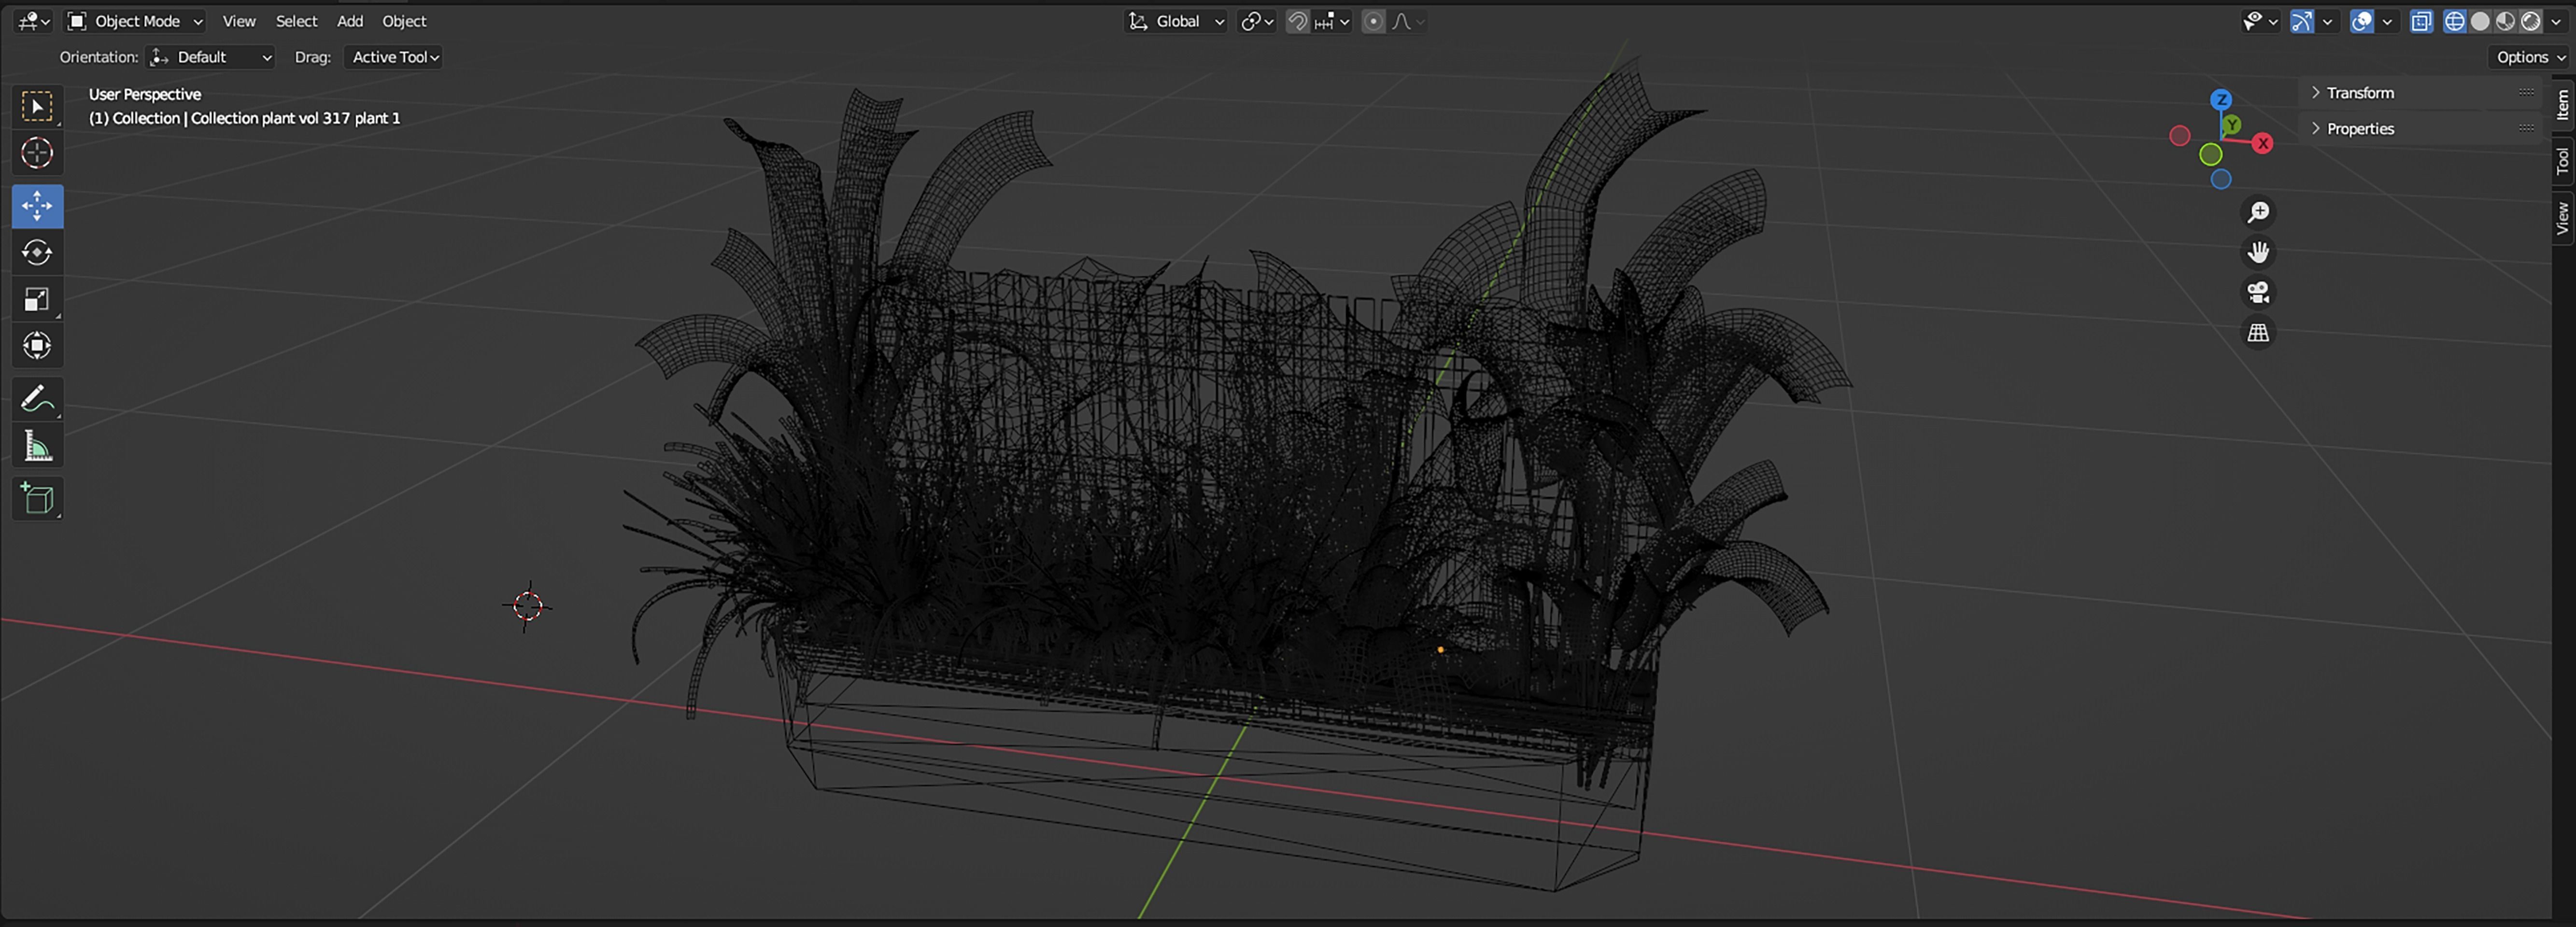Open the overlays settings dropdown arrow
Viewport: 2576px width, 927px height.
(2387, 21)
